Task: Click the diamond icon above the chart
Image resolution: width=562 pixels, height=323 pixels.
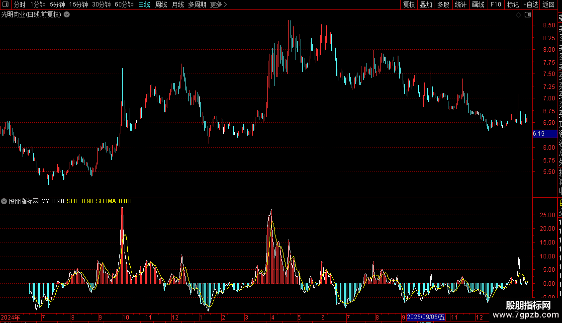Action: pyautogui.click(x=518, y=15)
